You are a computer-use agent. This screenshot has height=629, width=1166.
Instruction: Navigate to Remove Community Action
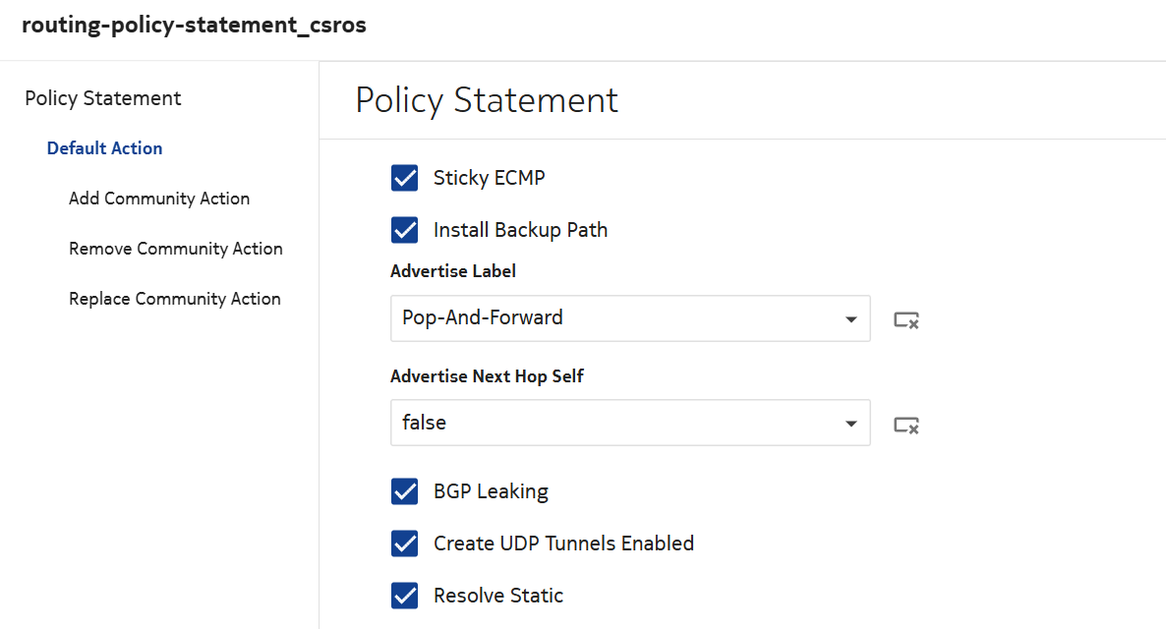(x=176, y=249)
